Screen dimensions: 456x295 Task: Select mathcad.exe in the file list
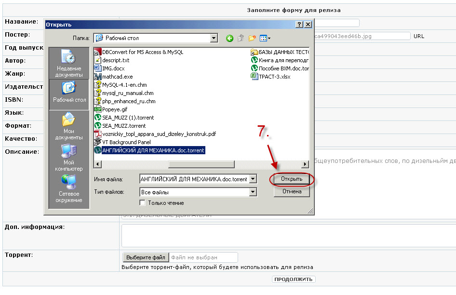point(117,77)
